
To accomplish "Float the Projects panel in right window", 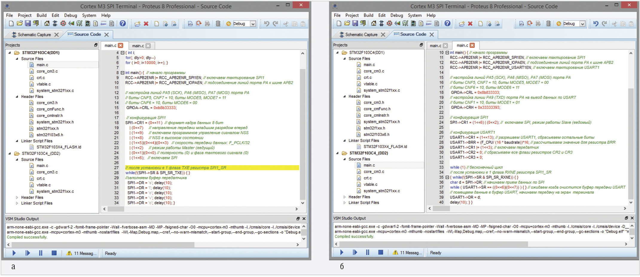I will point(421,45).
